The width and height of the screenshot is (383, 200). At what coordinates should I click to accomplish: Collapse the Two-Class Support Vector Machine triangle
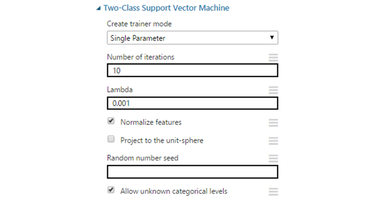[99, 9]
